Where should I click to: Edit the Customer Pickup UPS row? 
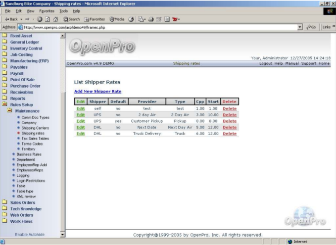tap(80, 121)
